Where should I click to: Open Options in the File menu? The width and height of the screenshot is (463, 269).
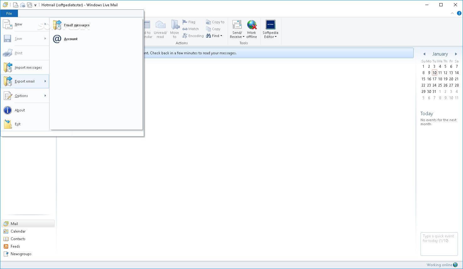[x=25, y=96]
